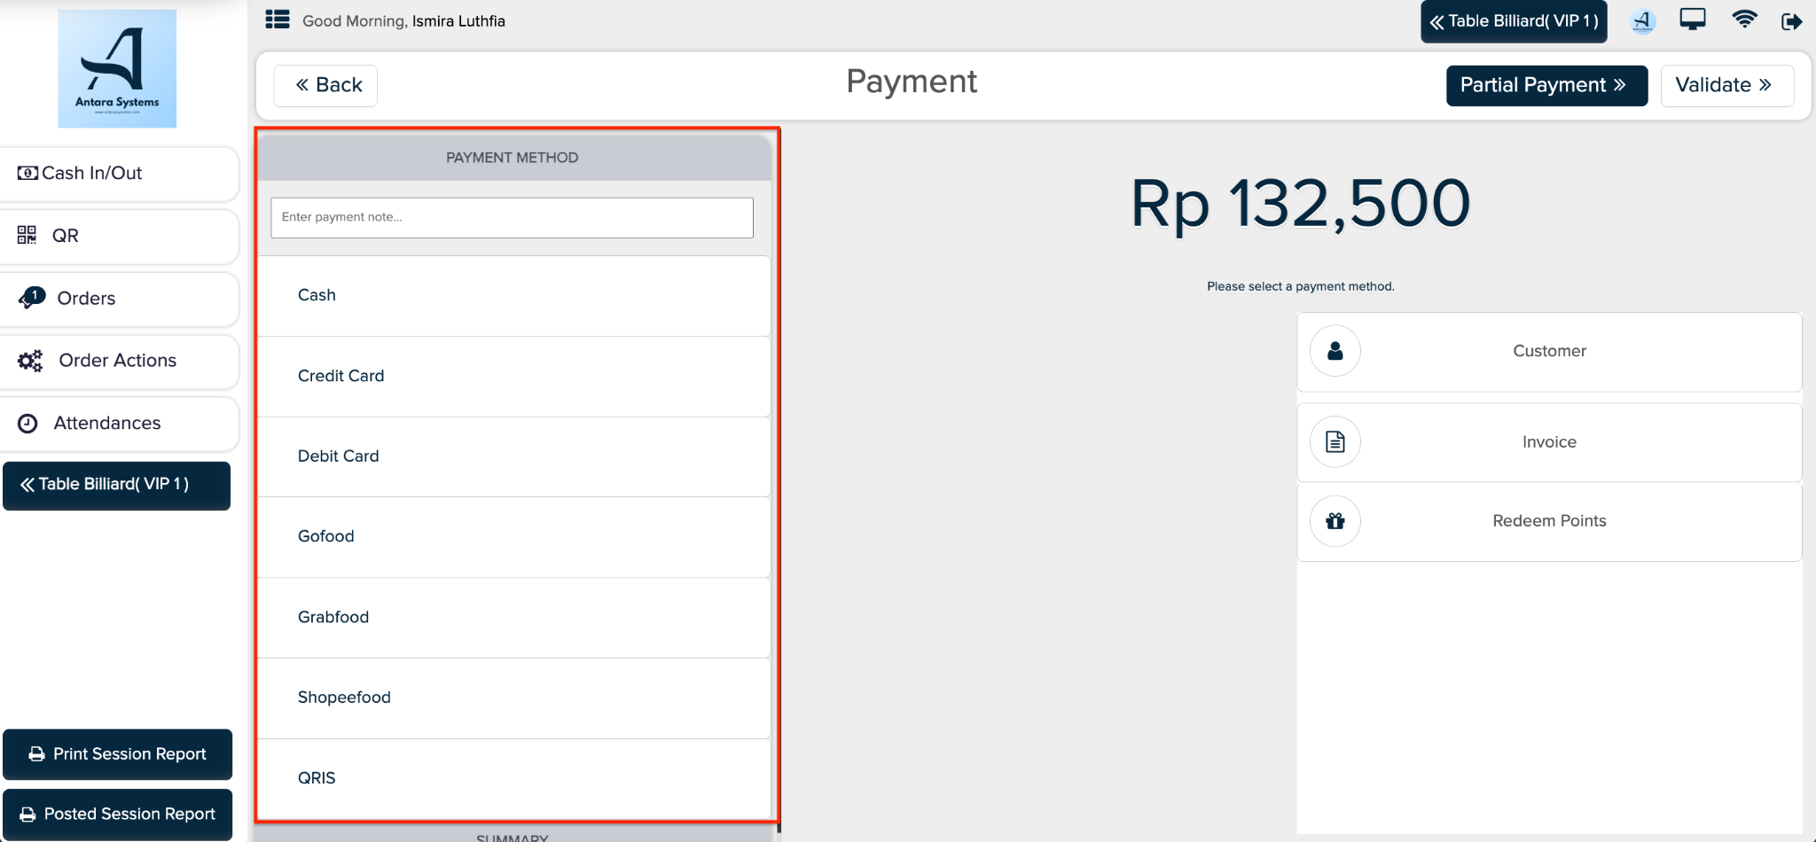Click the Orders ticket badge icon
The image size is (1816, 842).
click(31, 298)
